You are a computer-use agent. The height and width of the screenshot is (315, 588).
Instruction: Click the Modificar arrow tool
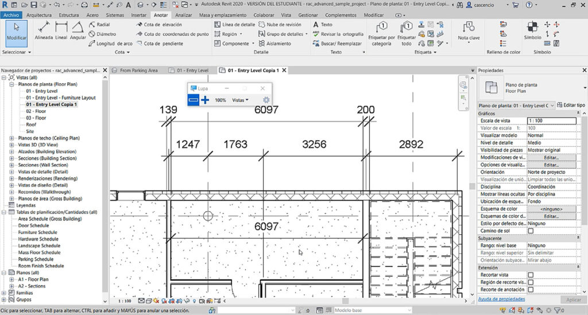pos(16,31)
